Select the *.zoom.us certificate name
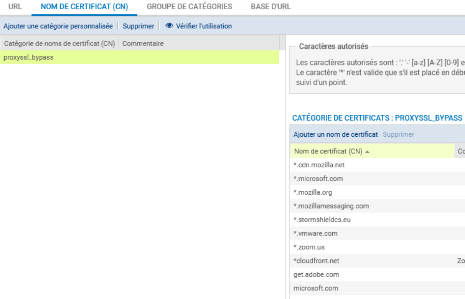 (x=309, y=247)
